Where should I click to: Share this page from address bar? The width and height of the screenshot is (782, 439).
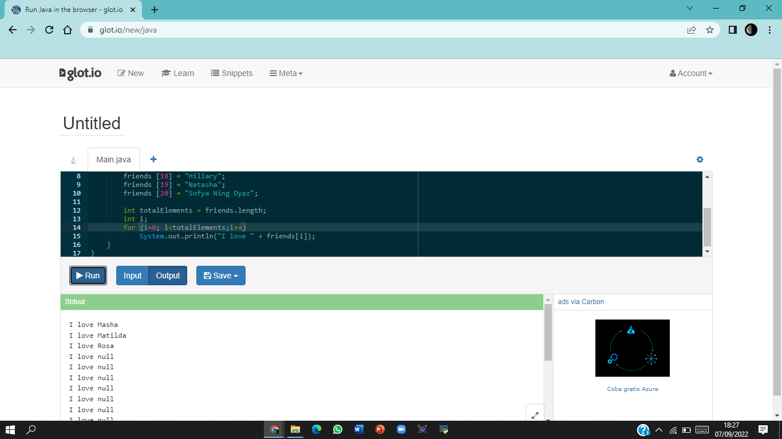pyautogui.click(x=692, y=30)
